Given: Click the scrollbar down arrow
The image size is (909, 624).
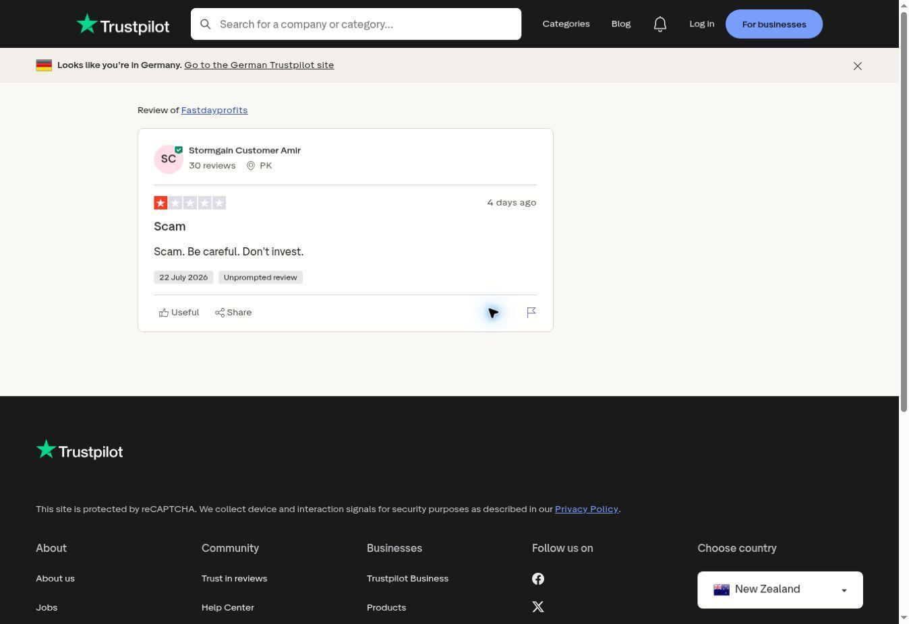Looking at the screenshot, I should (x=904, y=619).
